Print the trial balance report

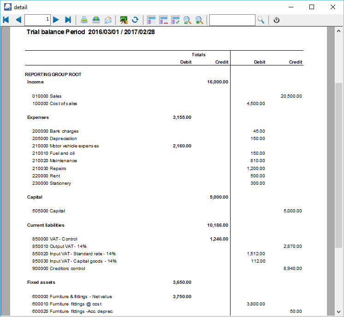[x=84, y=20]
